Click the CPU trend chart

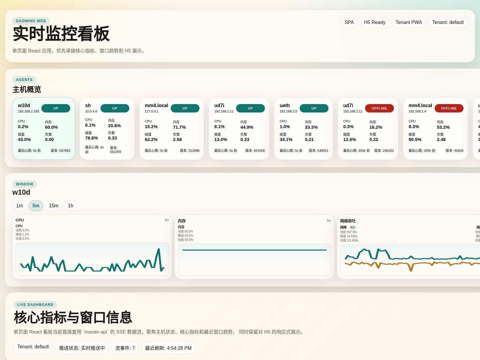[x=92, y=259]
